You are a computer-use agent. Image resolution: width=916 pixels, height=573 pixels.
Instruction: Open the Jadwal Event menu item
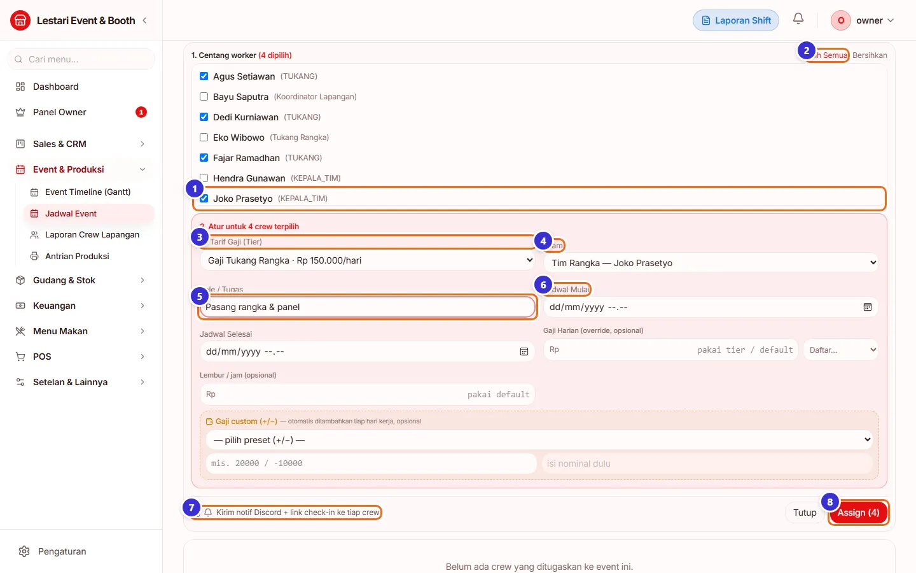pyautogui.click(x=89, y=213)
